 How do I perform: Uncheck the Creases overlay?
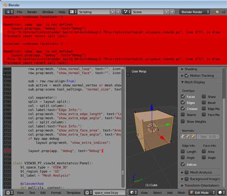183,108
